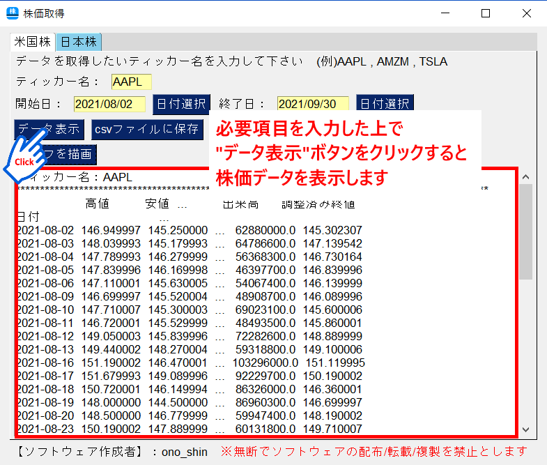
Task: Select the 2021-08-17 row date
Action: coord(46,376)
